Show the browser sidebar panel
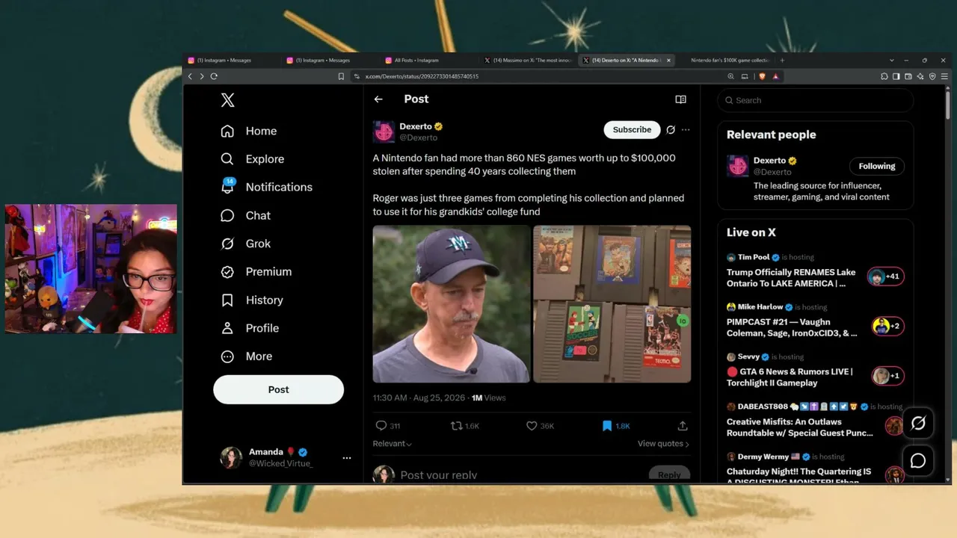 [896, 76]
